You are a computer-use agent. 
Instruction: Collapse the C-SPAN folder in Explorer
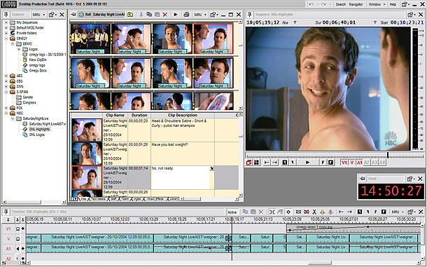pos(6,92)
